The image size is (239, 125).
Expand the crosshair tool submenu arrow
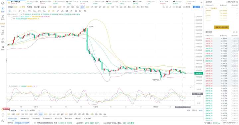point(12,12)
